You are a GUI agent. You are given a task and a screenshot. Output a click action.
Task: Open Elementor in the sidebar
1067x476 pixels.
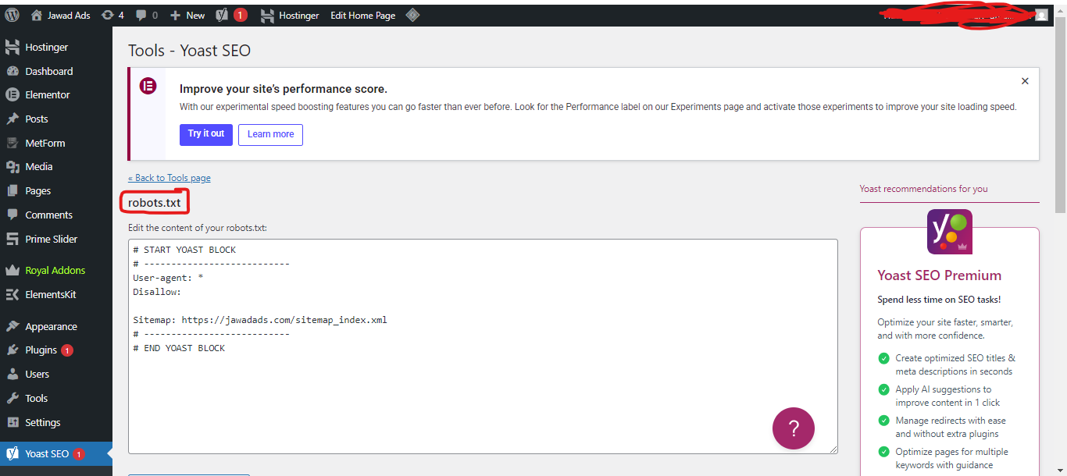pos(47,94)
